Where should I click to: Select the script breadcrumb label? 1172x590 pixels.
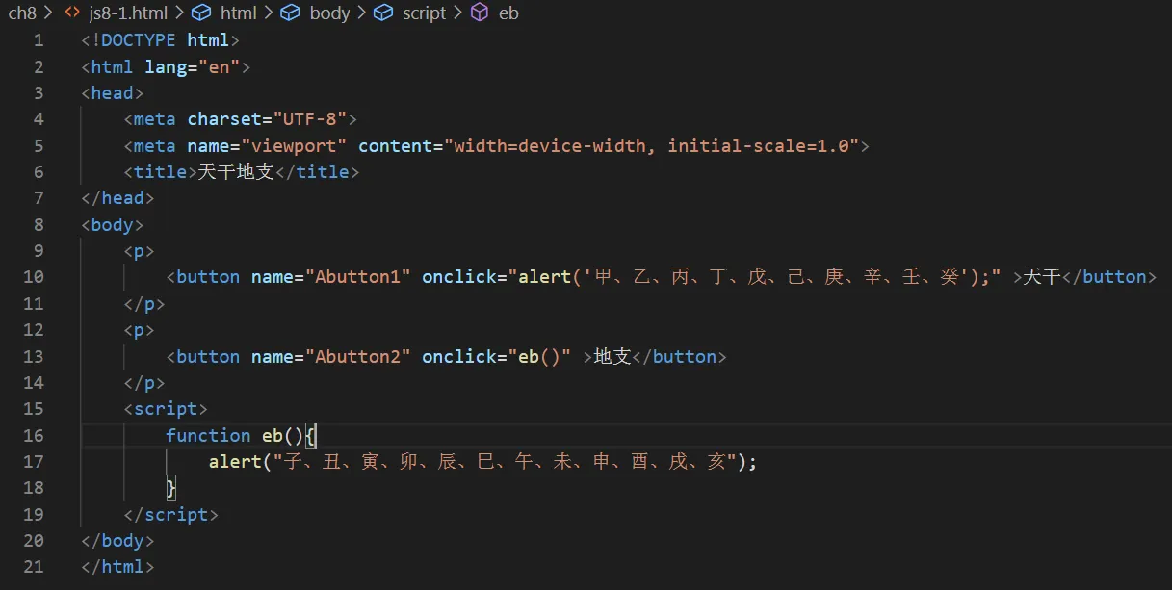point(425,13)
